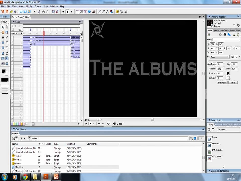Open the Xtras menu

(46, 7)
